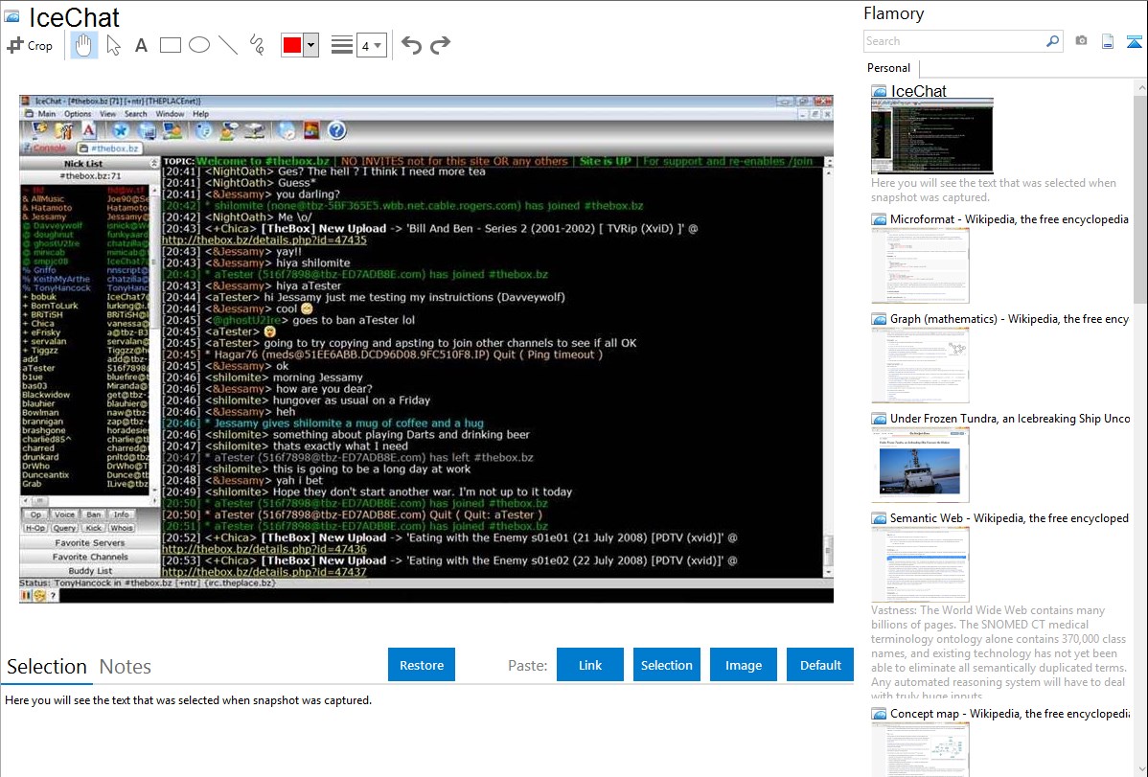Viewport: 1148px width, 777px height.
Task: Click the Op button under nick list
Action: point(35,514)
